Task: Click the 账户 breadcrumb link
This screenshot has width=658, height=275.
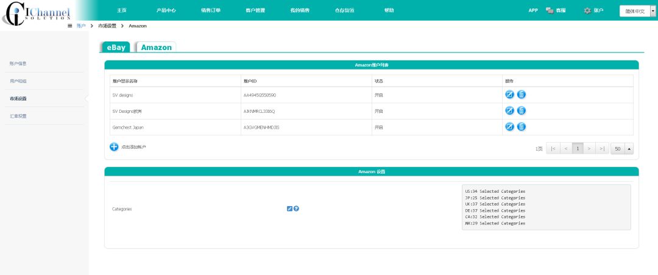Action: [x=81, y=26]
